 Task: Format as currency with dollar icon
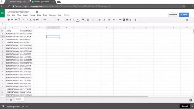click(24, 20)
